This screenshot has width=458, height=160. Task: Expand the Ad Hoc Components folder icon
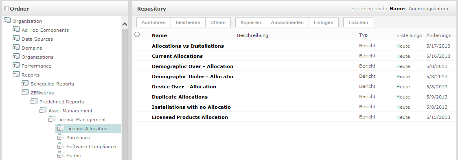pyautogui.click(x=16, y=30)
